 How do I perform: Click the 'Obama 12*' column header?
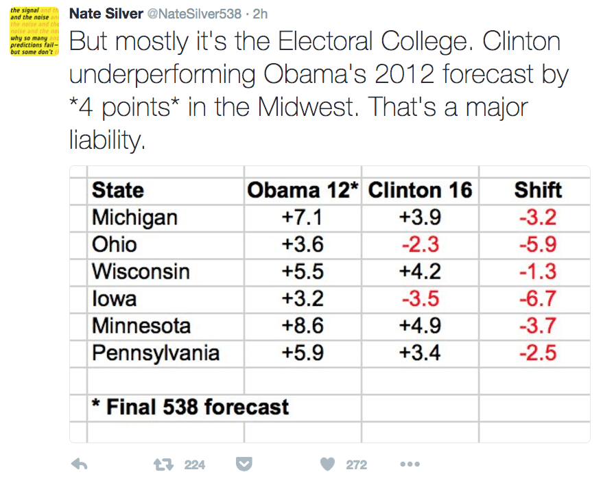[303, 190]
